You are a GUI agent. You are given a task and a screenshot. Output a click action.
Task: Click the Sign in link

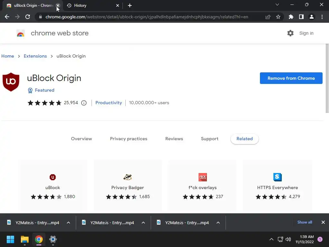point(306,33)
